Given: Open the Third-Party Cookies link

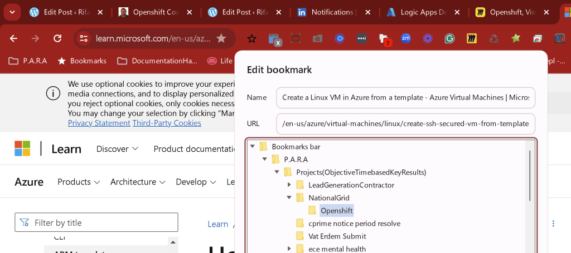Looking at the screenshot, I should pyautogui.click(x=167, y=123).
